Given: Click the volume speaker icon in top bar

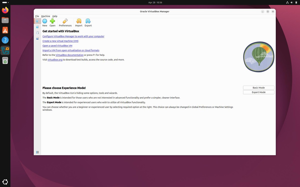Looking at the screenshot, I should 292,2.
